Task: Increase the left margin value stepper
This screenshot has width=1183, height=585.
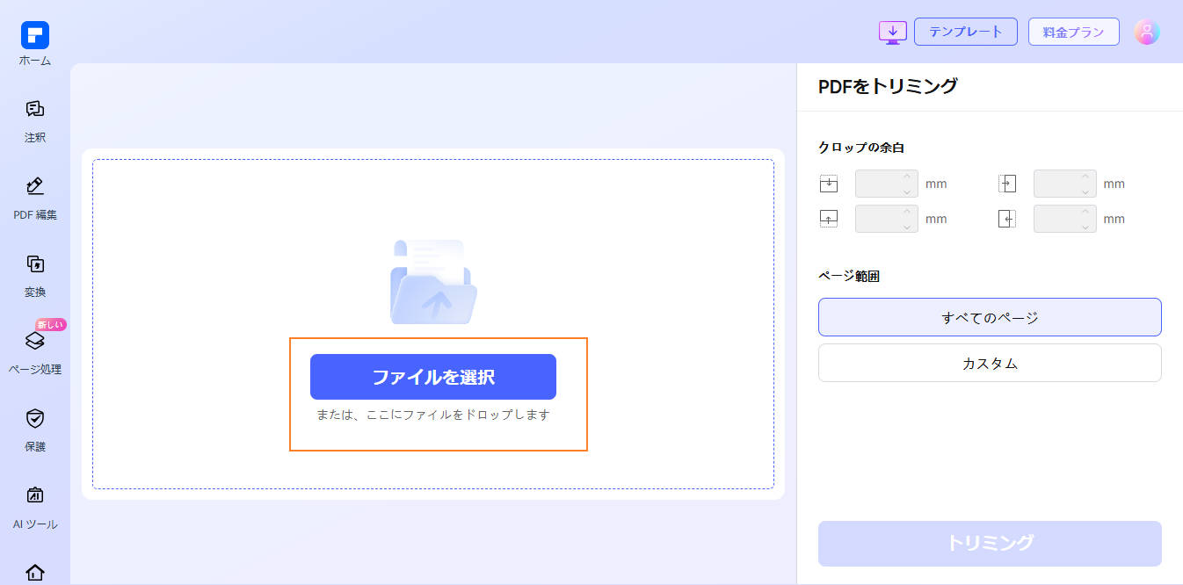Action: click(x=1085, y=177)
